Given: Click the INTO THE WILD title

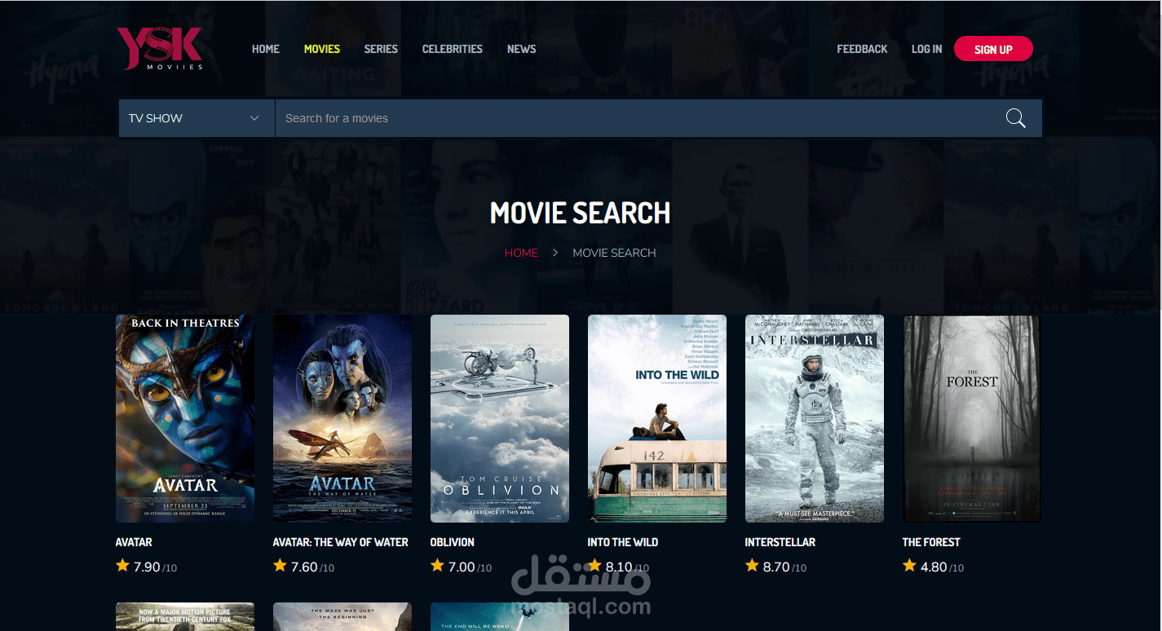Looking at the screenshot, I should coord(623,542).
